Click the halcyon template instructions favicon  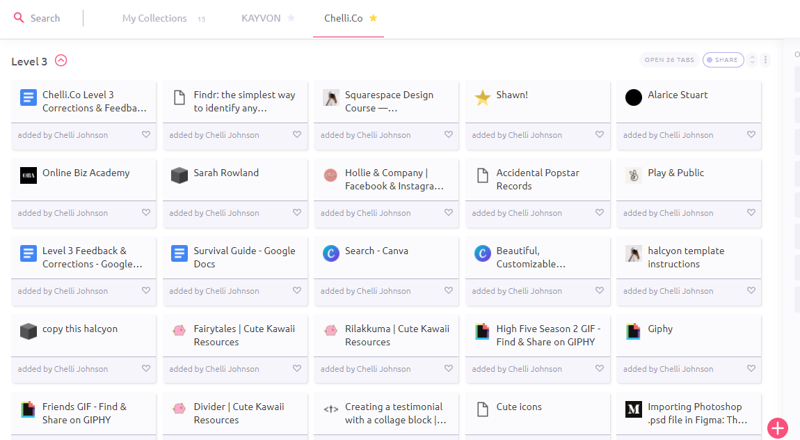coord(634,253)
